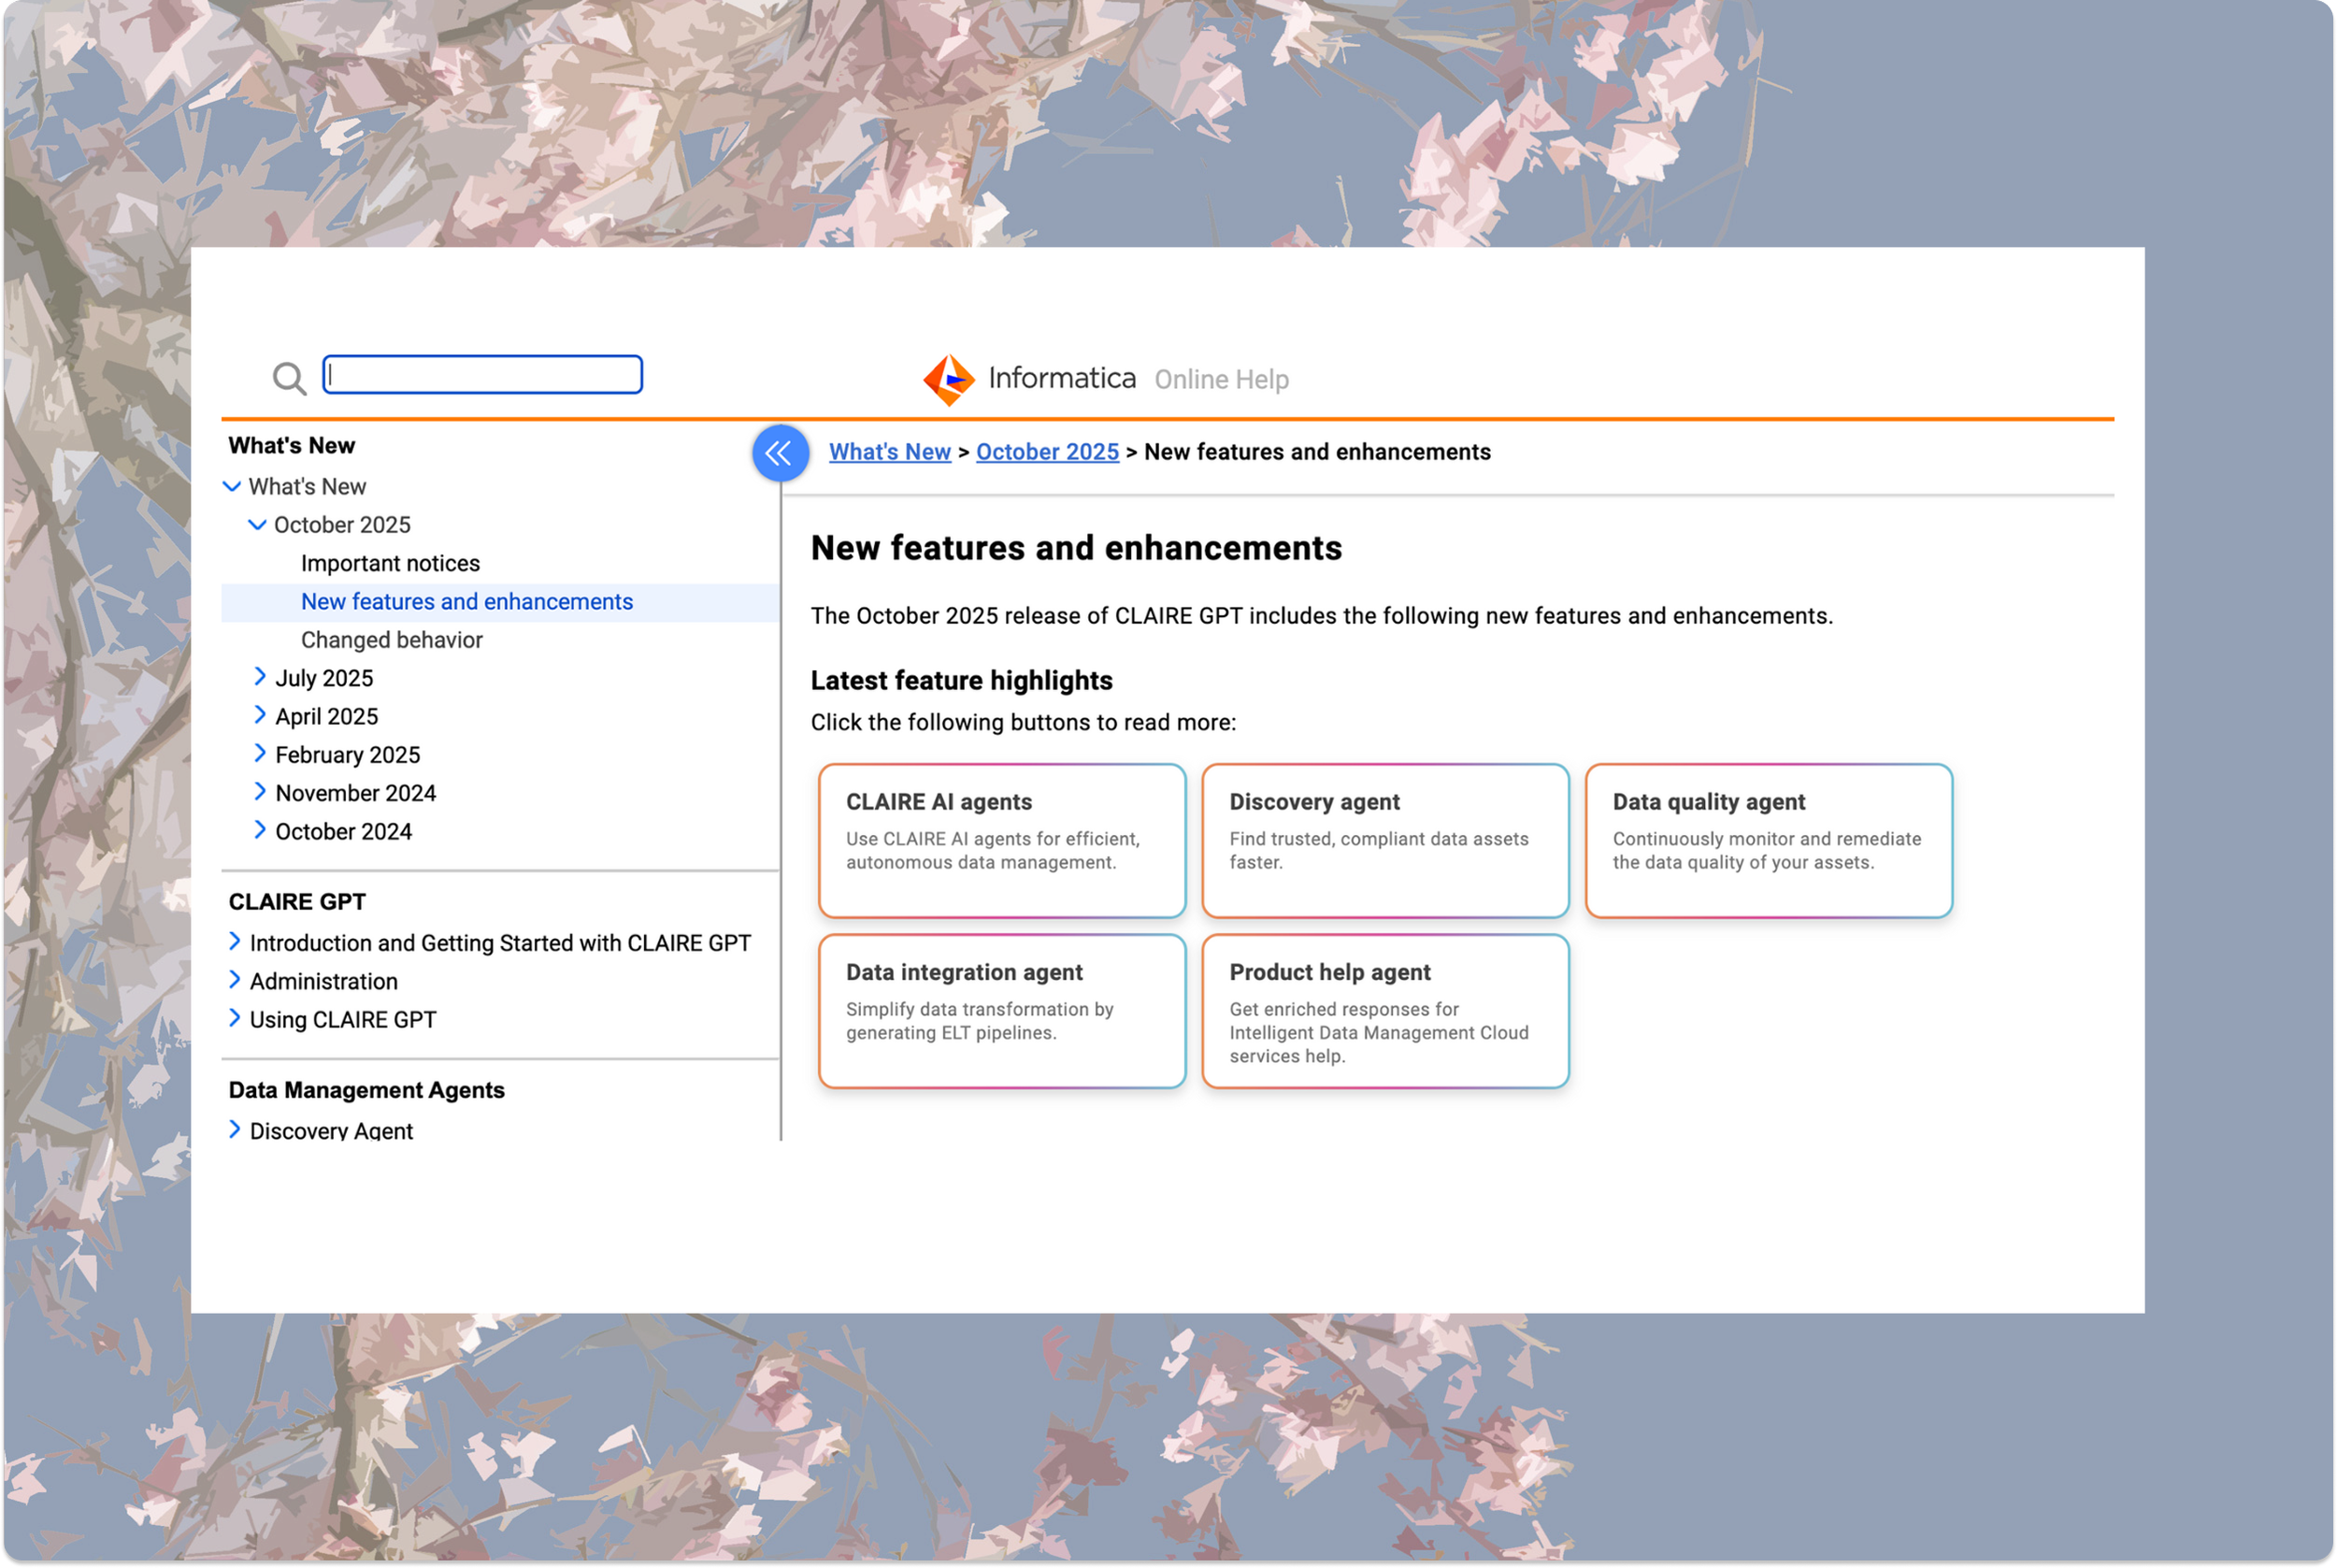This screenshot has width=2337, height=1568.
Task: Select New features and enhancements tree item
Action: [466, 602]
